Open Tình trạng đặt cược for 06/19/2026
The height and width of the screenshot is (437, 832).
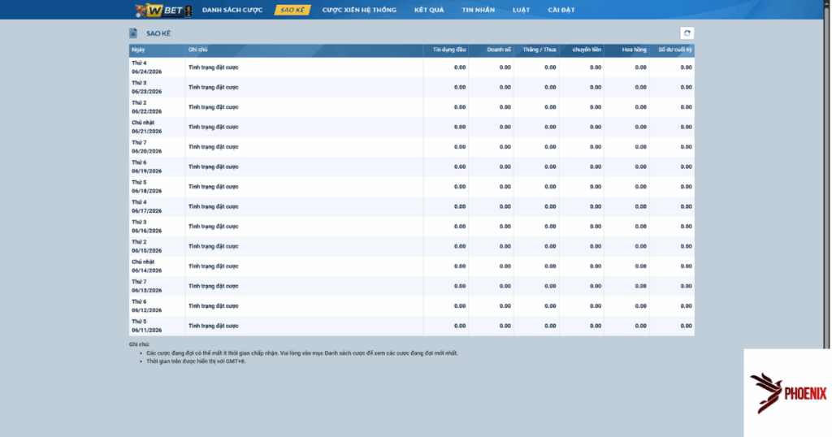[214, 167]
